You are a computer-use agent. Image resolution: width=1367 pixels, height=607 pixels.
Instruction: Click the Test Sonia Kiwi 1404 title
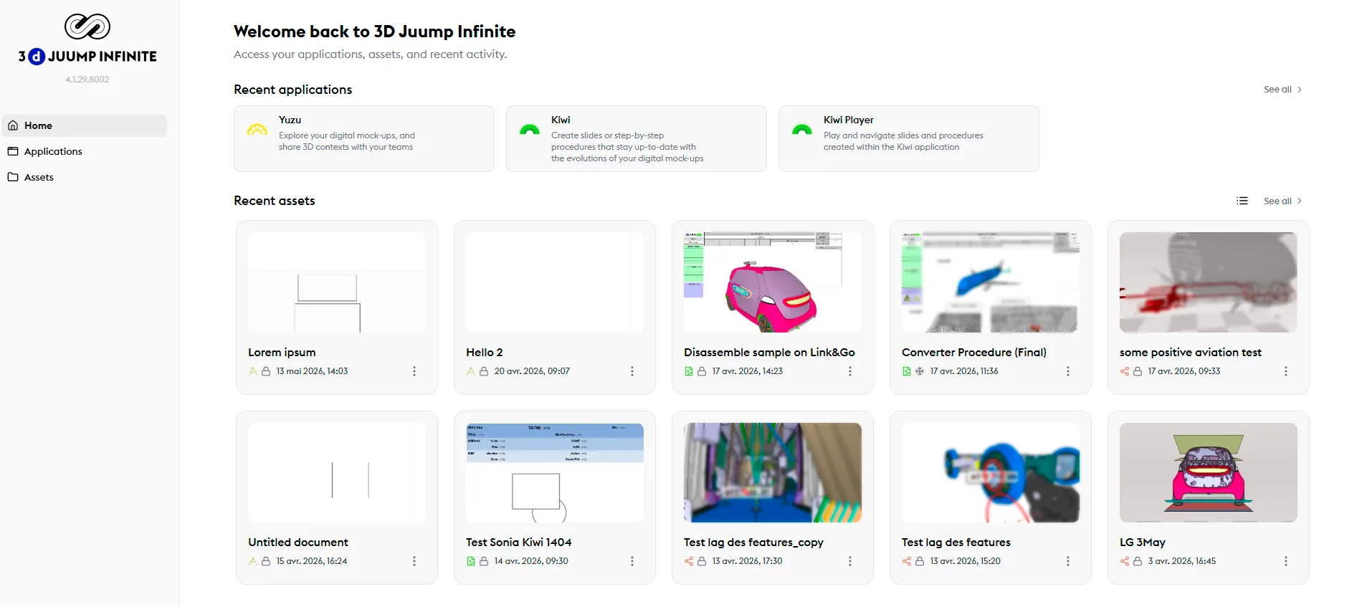point(519,543)
